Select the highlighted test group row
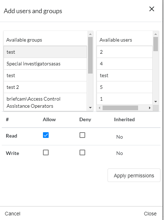 click(45, 52)
